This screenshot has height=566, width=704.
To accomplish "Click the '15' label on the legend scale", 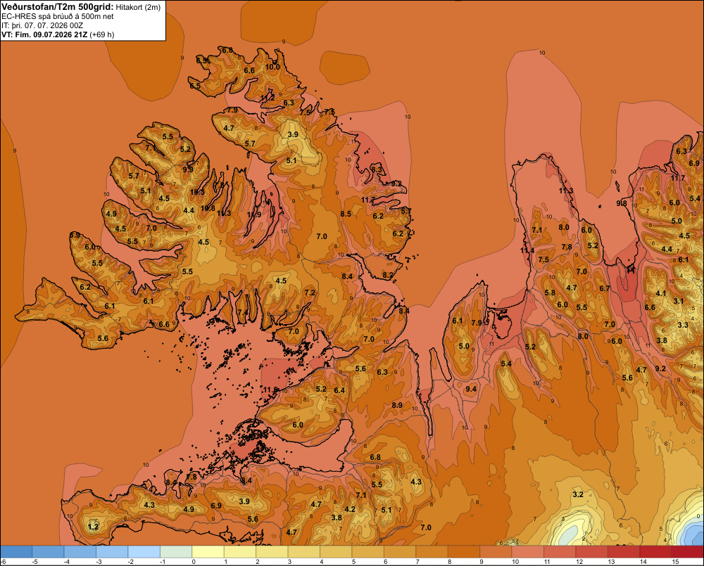I will [x=675, y=562].
